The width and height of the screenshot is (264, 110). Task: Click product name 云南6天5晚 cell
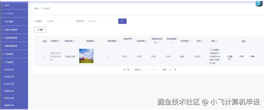70,56
